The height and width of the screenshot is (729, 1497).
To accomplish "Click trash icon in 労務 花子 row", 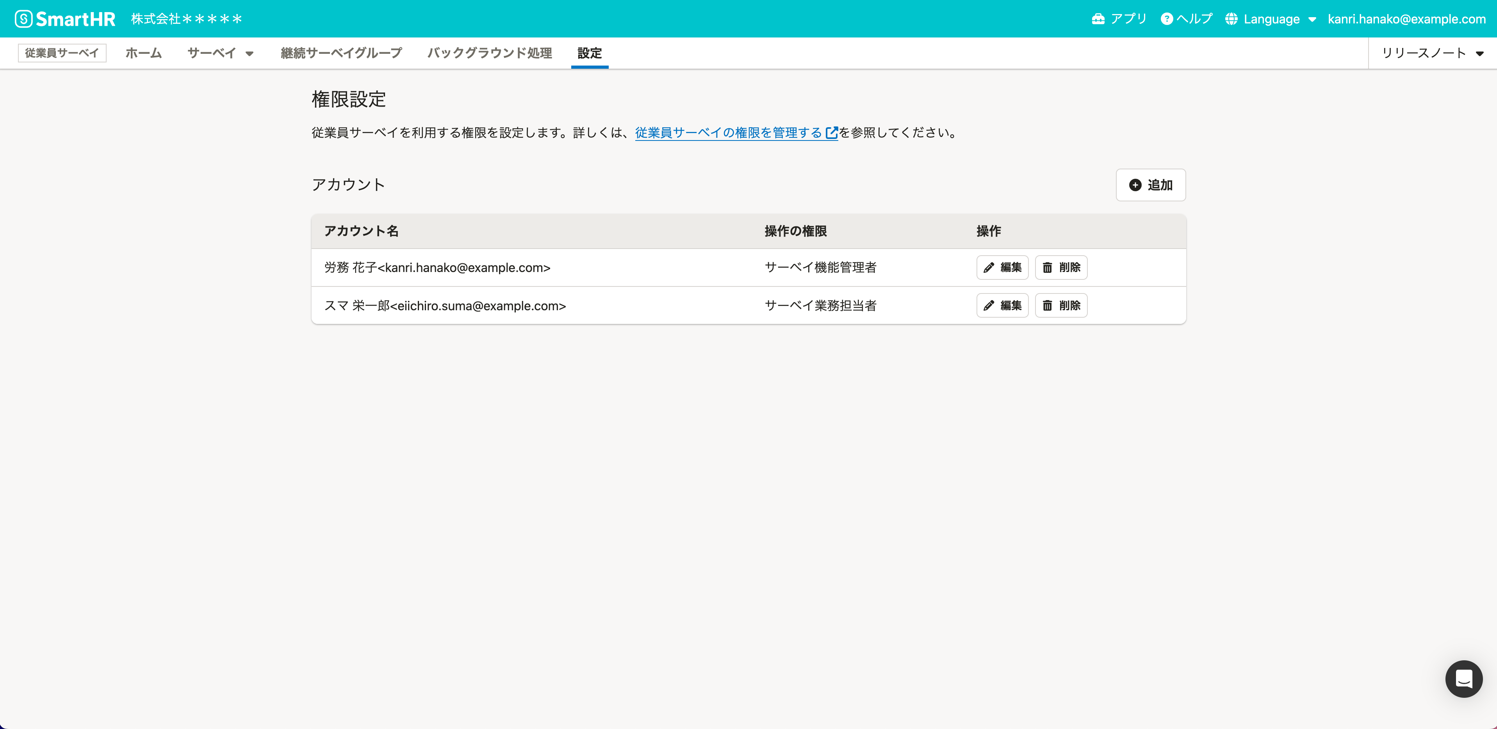I will click(1047, 267).
